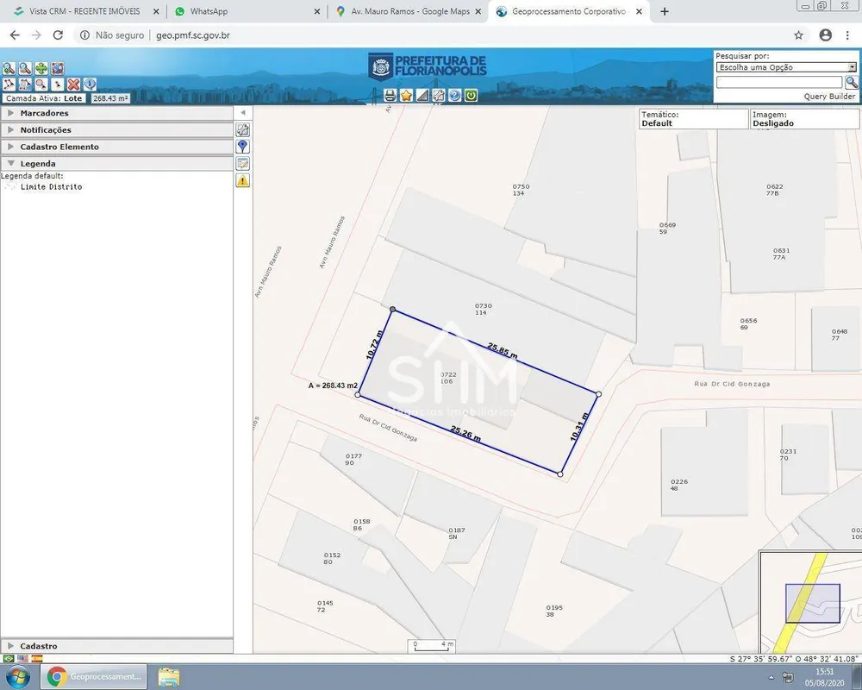Open the Query Builder link
Screen dimensions: 862x690
click(x=829, y=97)
